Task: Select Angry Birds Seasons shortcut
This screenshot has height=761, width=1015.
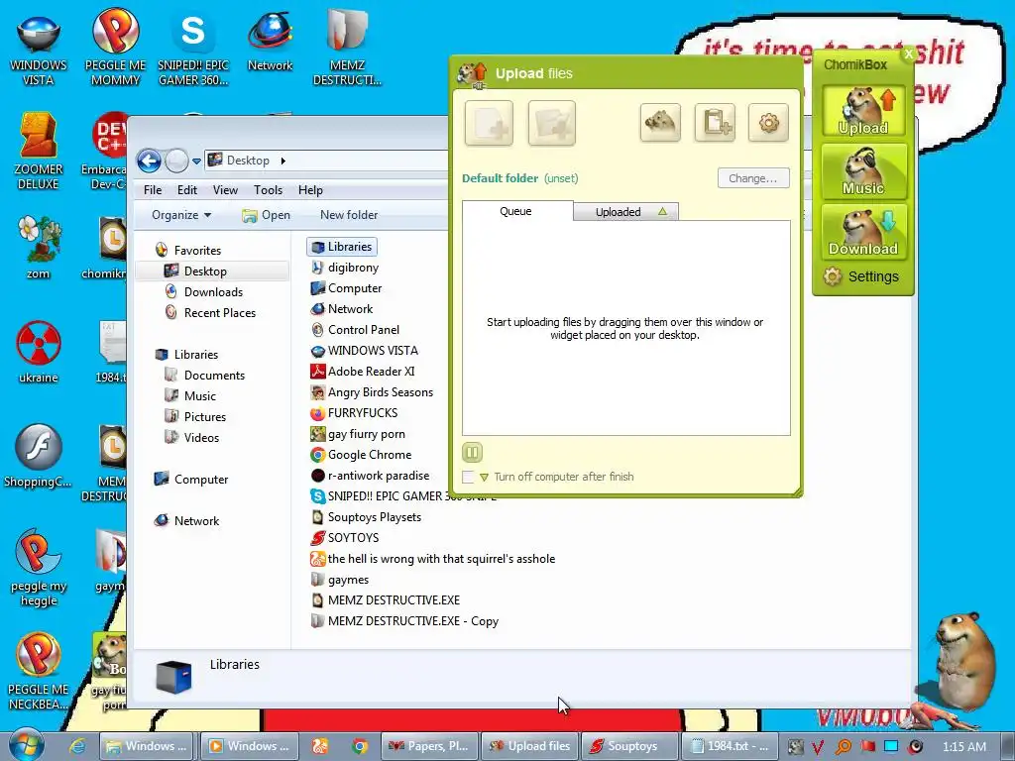Action: tap(372, 392)
